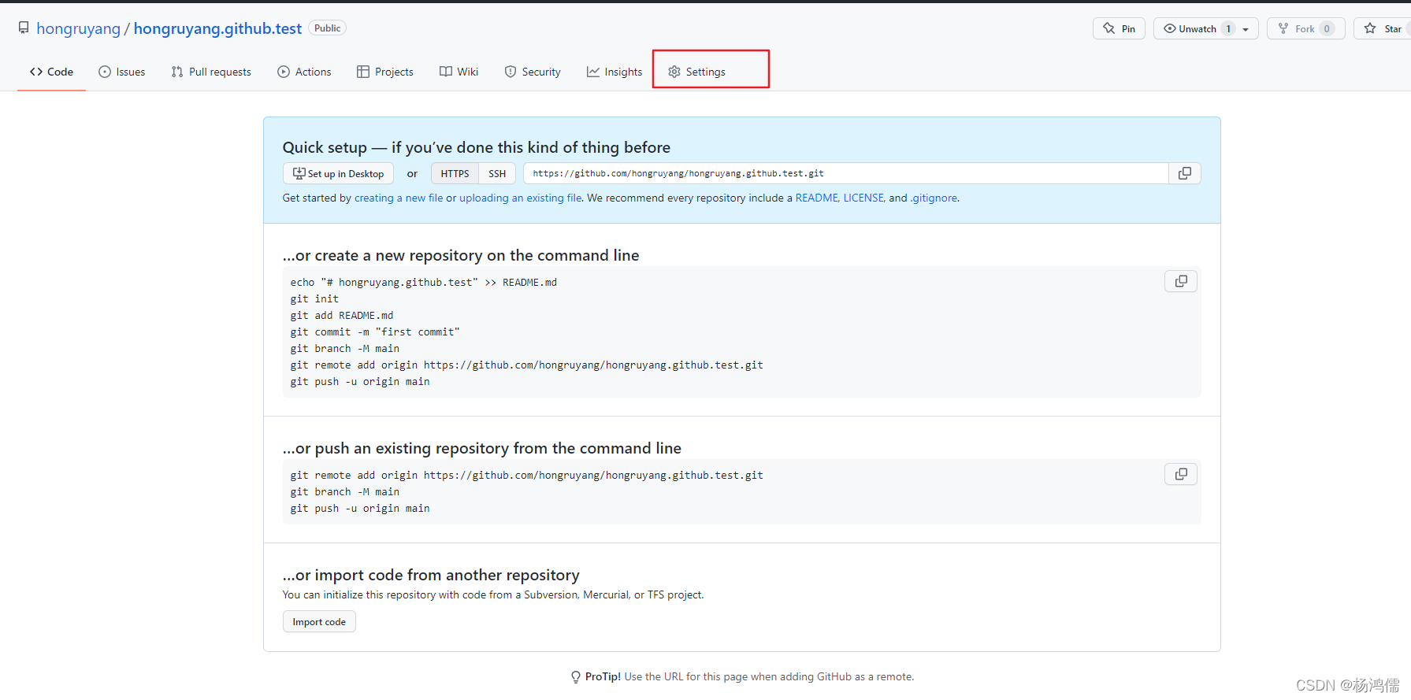Click the hongruyang owner link

(78, 28)
